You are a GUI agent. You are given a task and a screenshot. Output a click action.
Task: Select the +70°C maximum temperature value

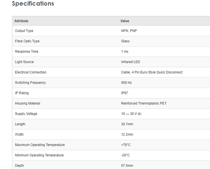tap(126, 145)
